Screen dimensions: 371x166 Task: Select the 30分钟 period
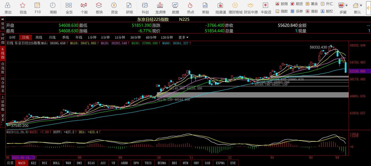[136, 37]
